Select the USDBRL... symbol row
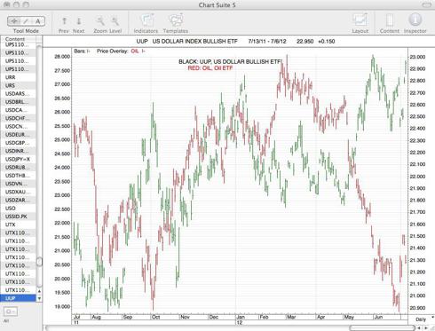This screenshot has height=331, width=435. click(18, 102)
